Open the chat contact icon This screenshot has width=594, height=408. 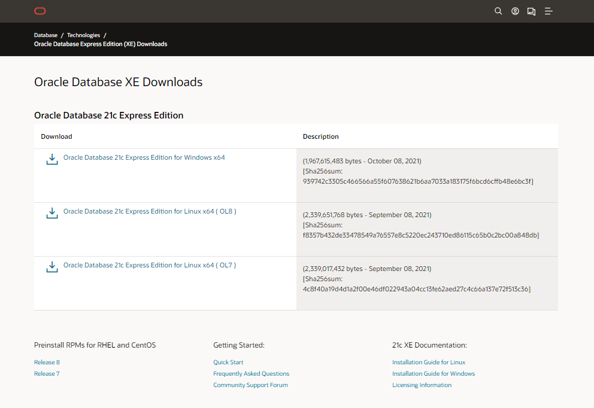coord(532,11)
